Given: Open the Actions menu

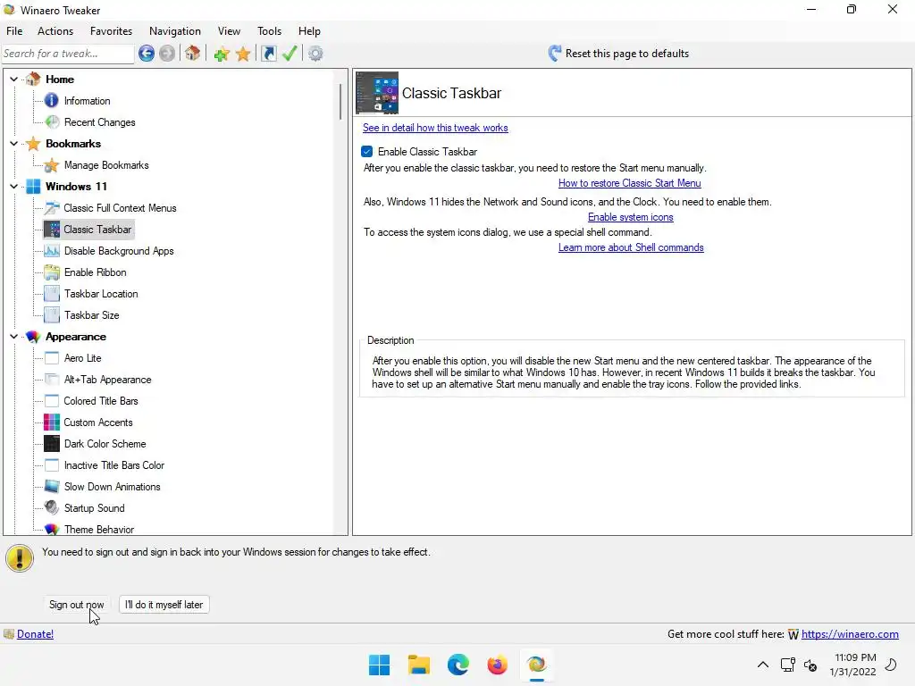Looking at the screenshot, I should click(x=55, y=31).
